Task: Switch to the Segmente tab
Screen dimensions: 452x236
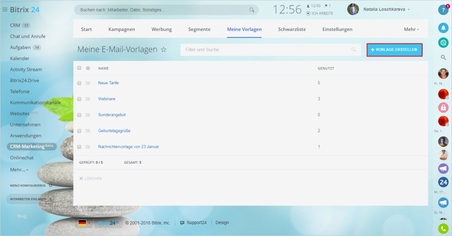Action: click(x=199, y=29)
